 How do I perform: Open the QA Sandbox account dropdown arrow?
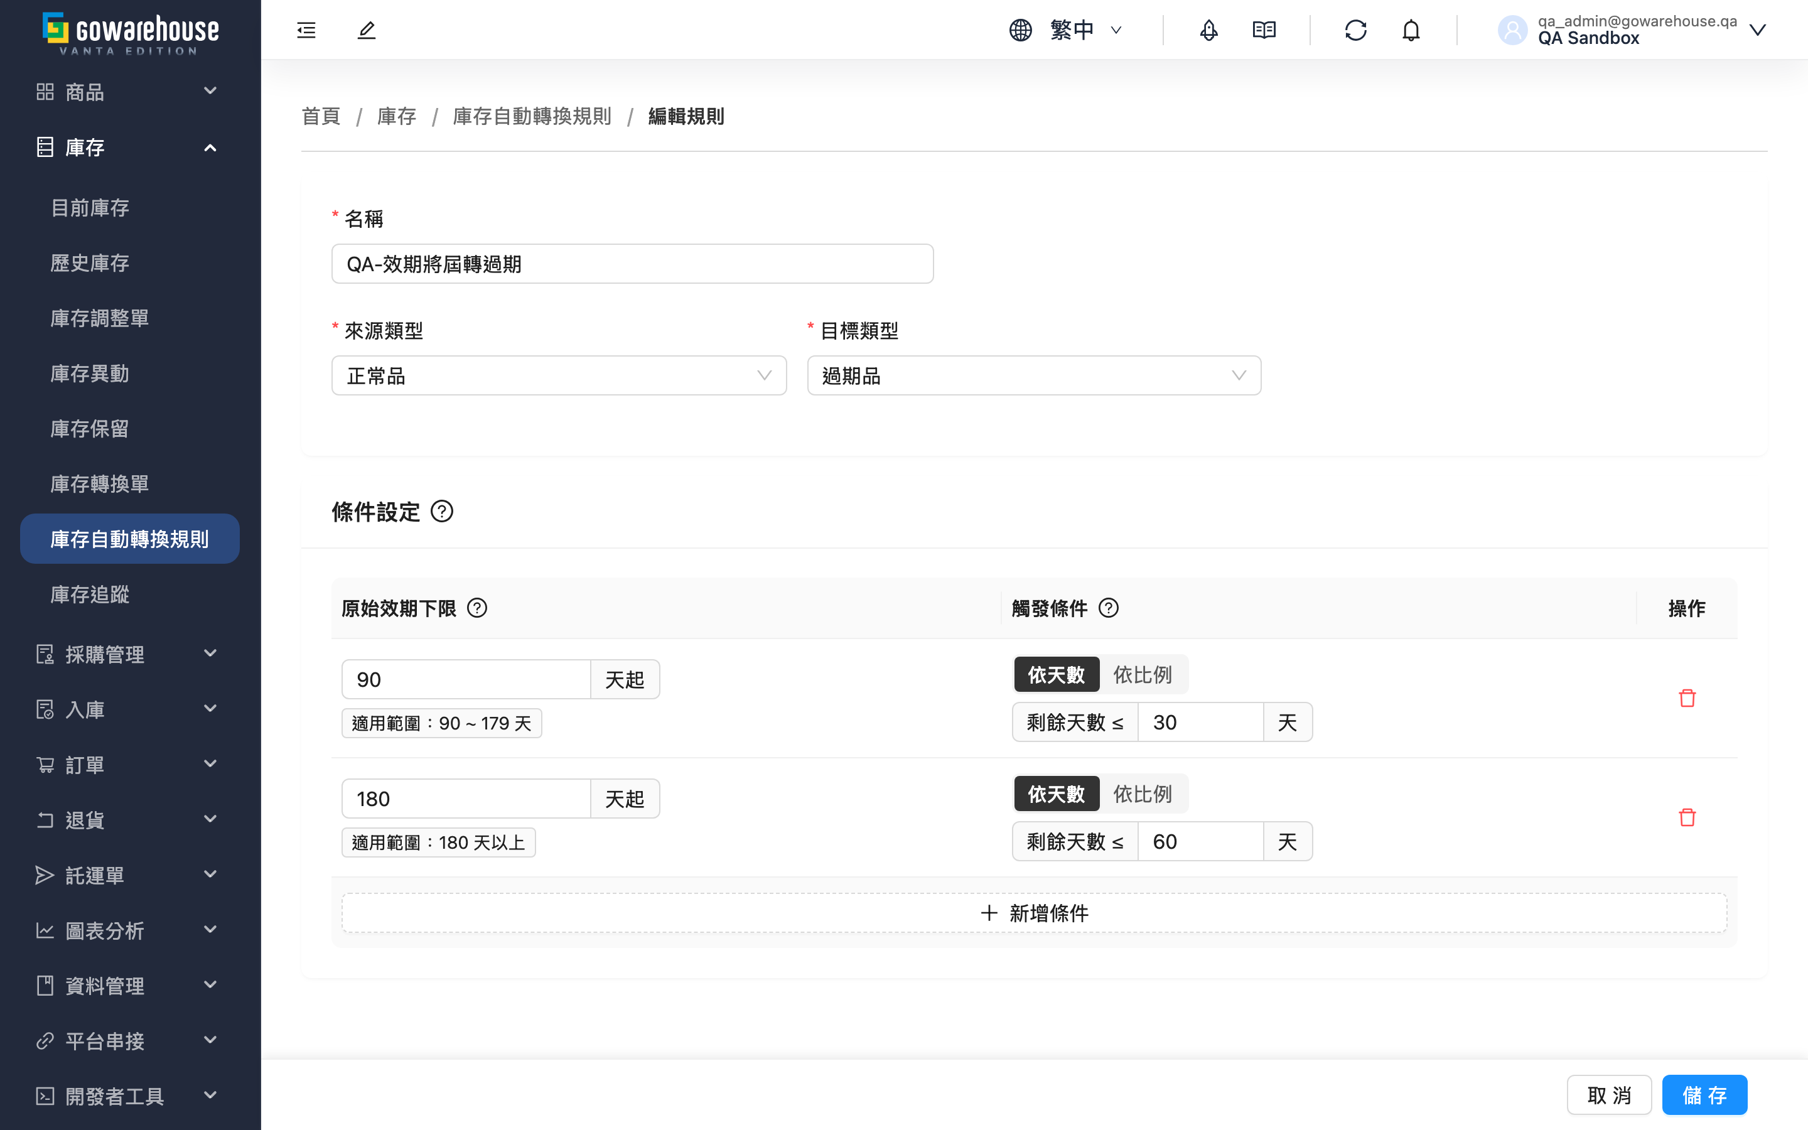[x=1757, y=30]
